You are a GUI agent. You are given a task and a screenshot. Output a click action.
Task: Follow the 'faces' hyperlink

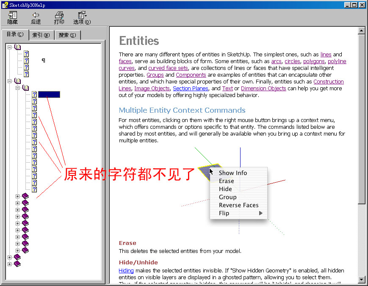click(125, 61)
